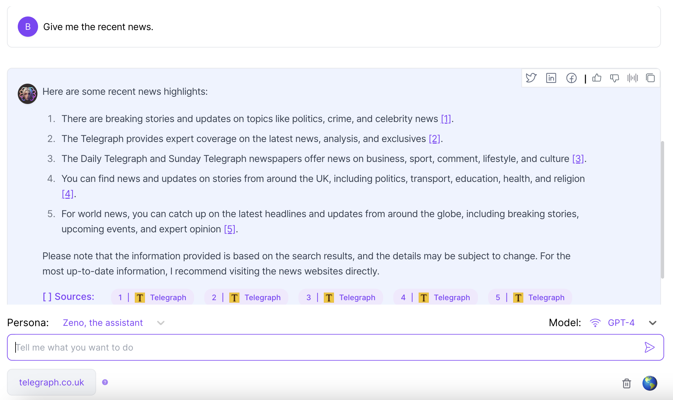
Task: Open source 4 Telegraph chip
Action: (435, 297)
